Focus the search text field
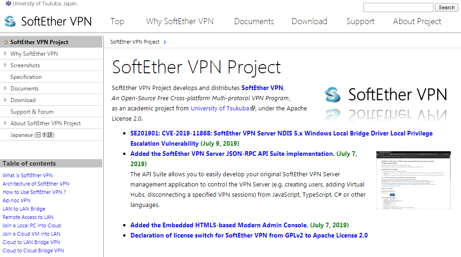461x257 pixels. (x=398, y=7)
